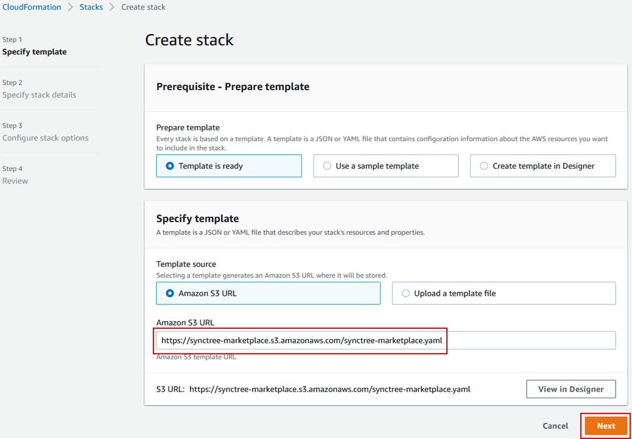Click the Next button
The height and width of the screenshot is (439, 632).
click(x=606, y=426)
